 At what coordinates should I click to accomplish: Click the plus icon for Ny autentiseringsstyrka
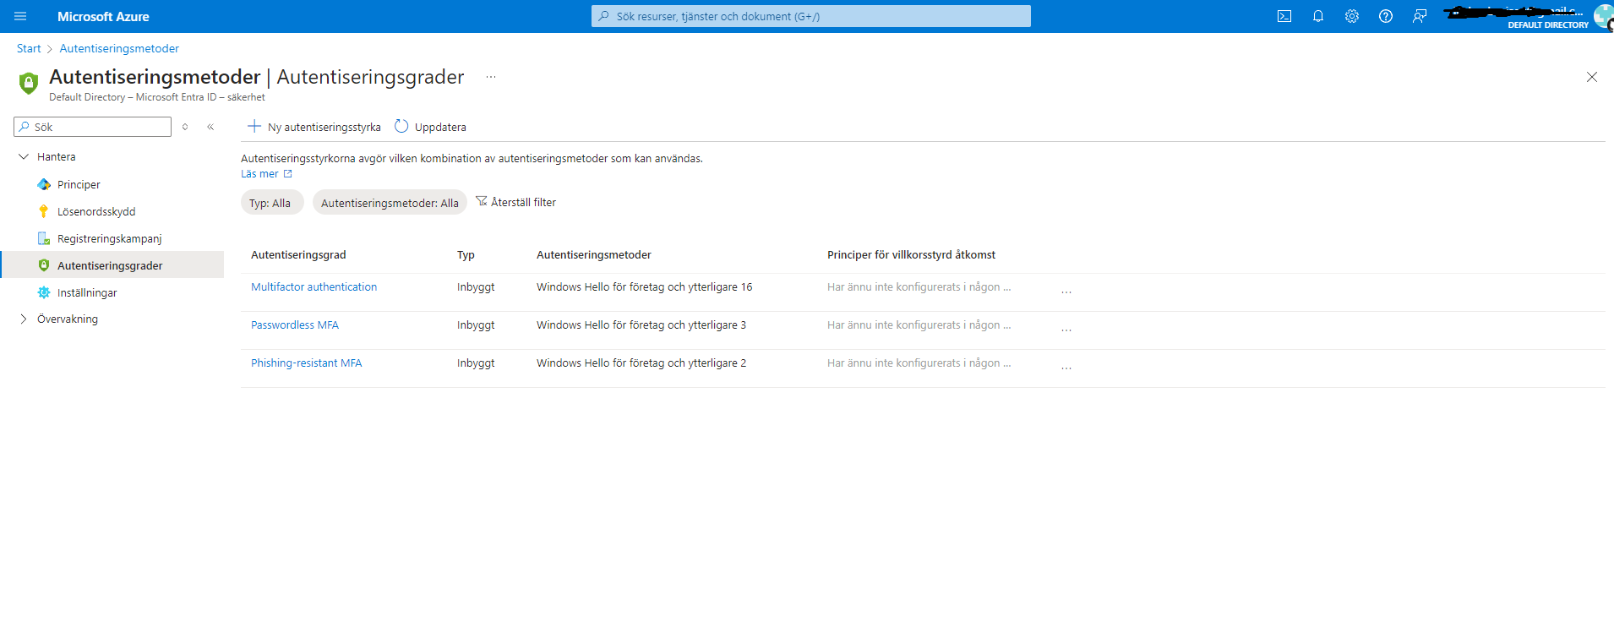point(254,126)
